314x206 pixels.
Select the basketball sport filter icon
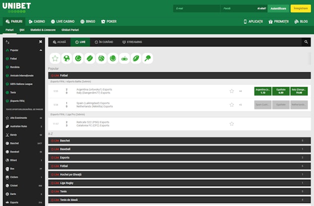(101, 58)
